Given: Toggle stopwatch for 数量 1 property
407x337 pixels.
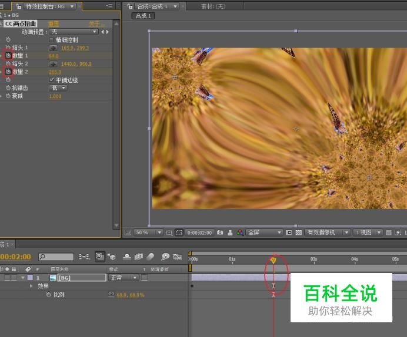Looking at the screenshot, I should [8, 55].
